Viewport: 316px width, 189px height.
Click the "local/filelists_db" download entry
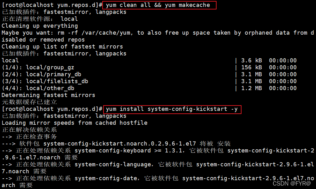(57, 81)
